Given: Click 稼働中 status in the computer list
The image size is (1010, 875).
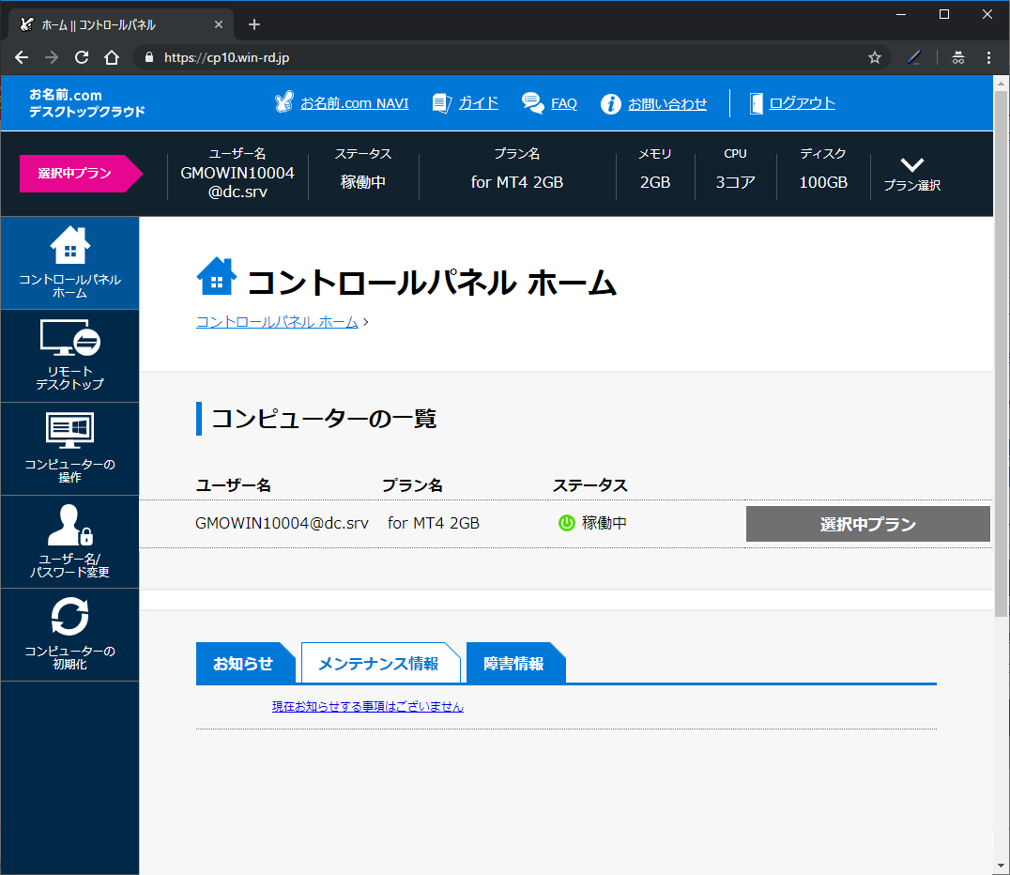Looking at the screenshot, I should click(x=604, y=523).
